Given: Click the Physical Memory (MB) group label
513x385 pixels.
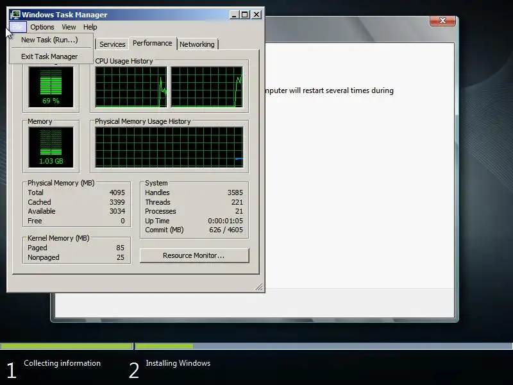Looking at the screenshot, I should [61, 183].
